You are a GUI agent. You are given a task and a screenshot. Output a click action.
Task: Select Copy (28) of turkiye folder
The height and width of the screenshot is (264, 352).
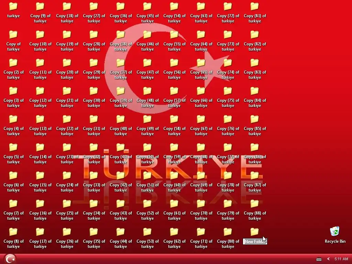click(x=94, y=35)
